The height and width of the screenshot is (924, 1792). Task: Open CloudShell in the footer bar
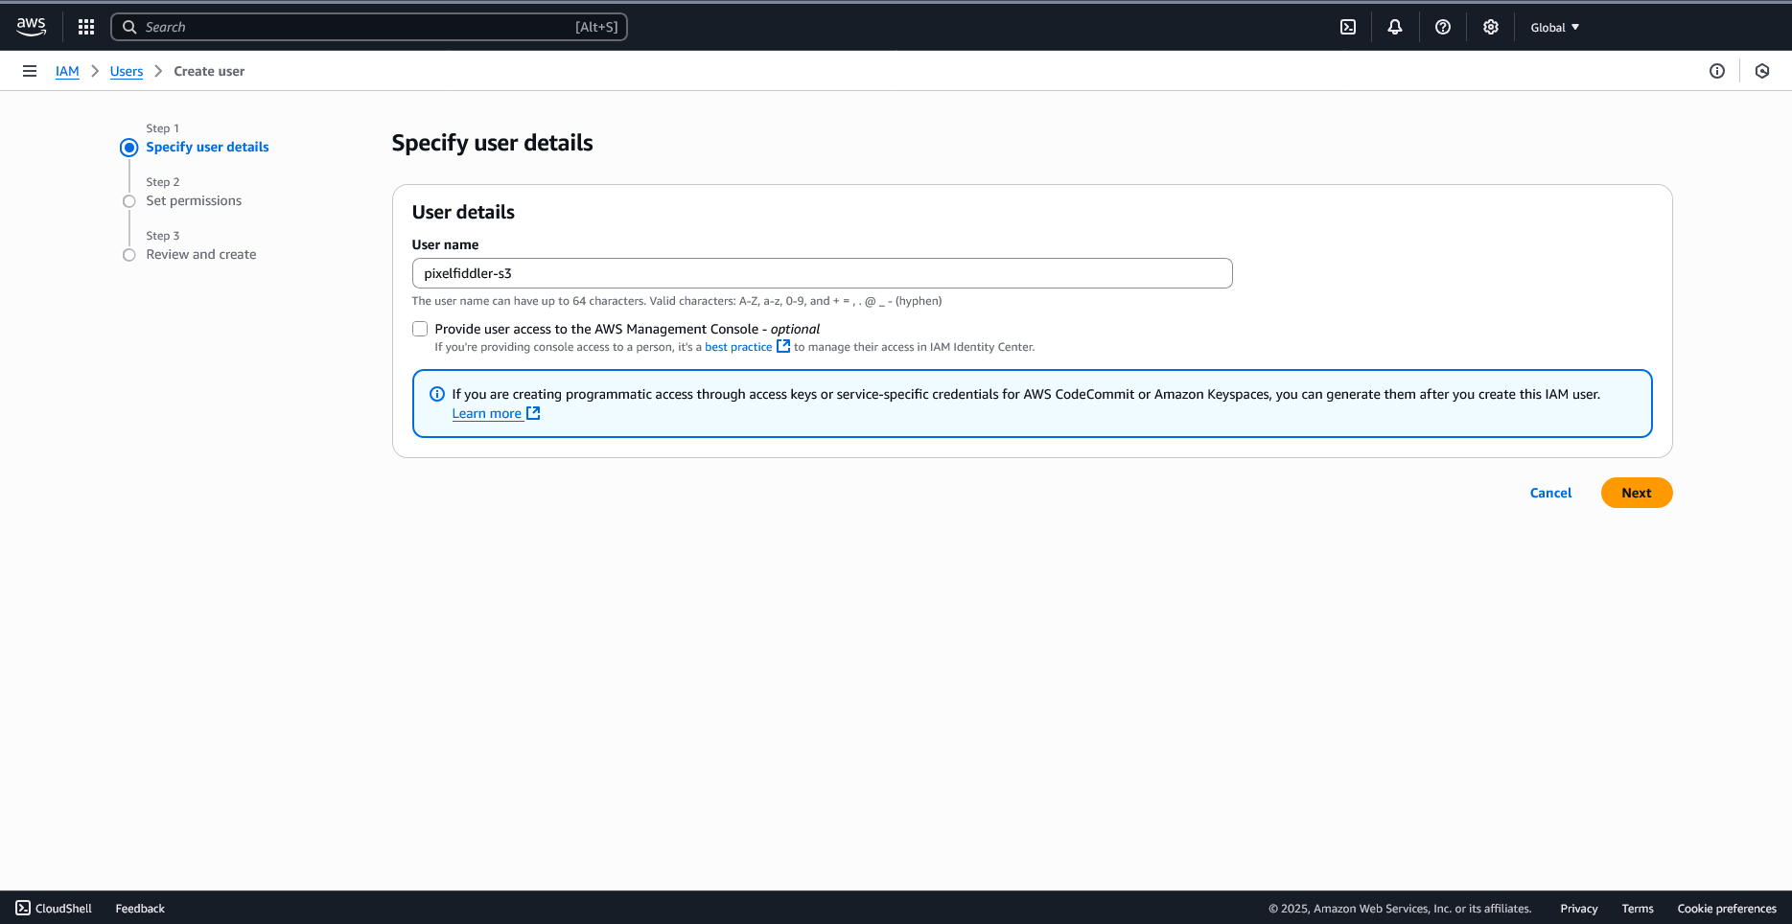tap(54, 908)
